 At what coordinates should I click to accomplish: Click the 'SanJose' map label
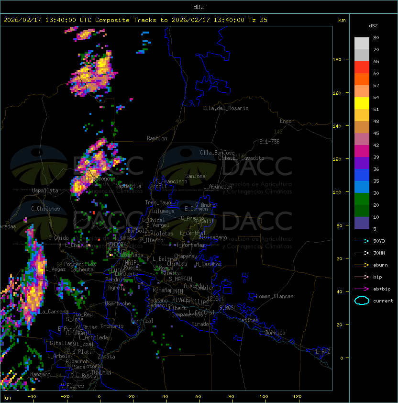coord(195,176)
